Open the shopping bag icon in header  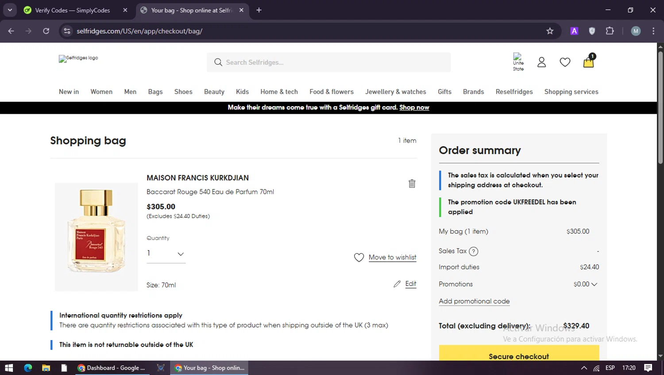pos(589,62)
